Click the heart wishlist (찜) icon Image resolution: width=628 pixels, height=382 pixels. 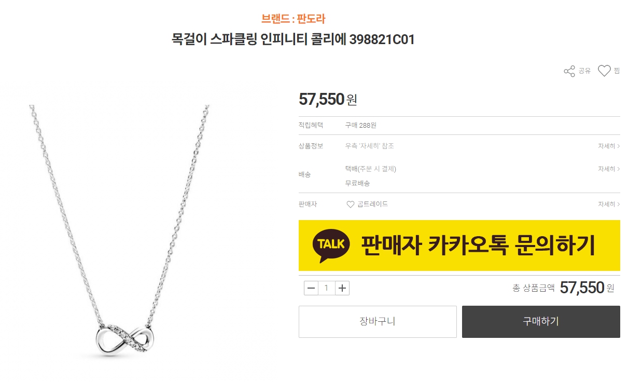tap(604, 71)
